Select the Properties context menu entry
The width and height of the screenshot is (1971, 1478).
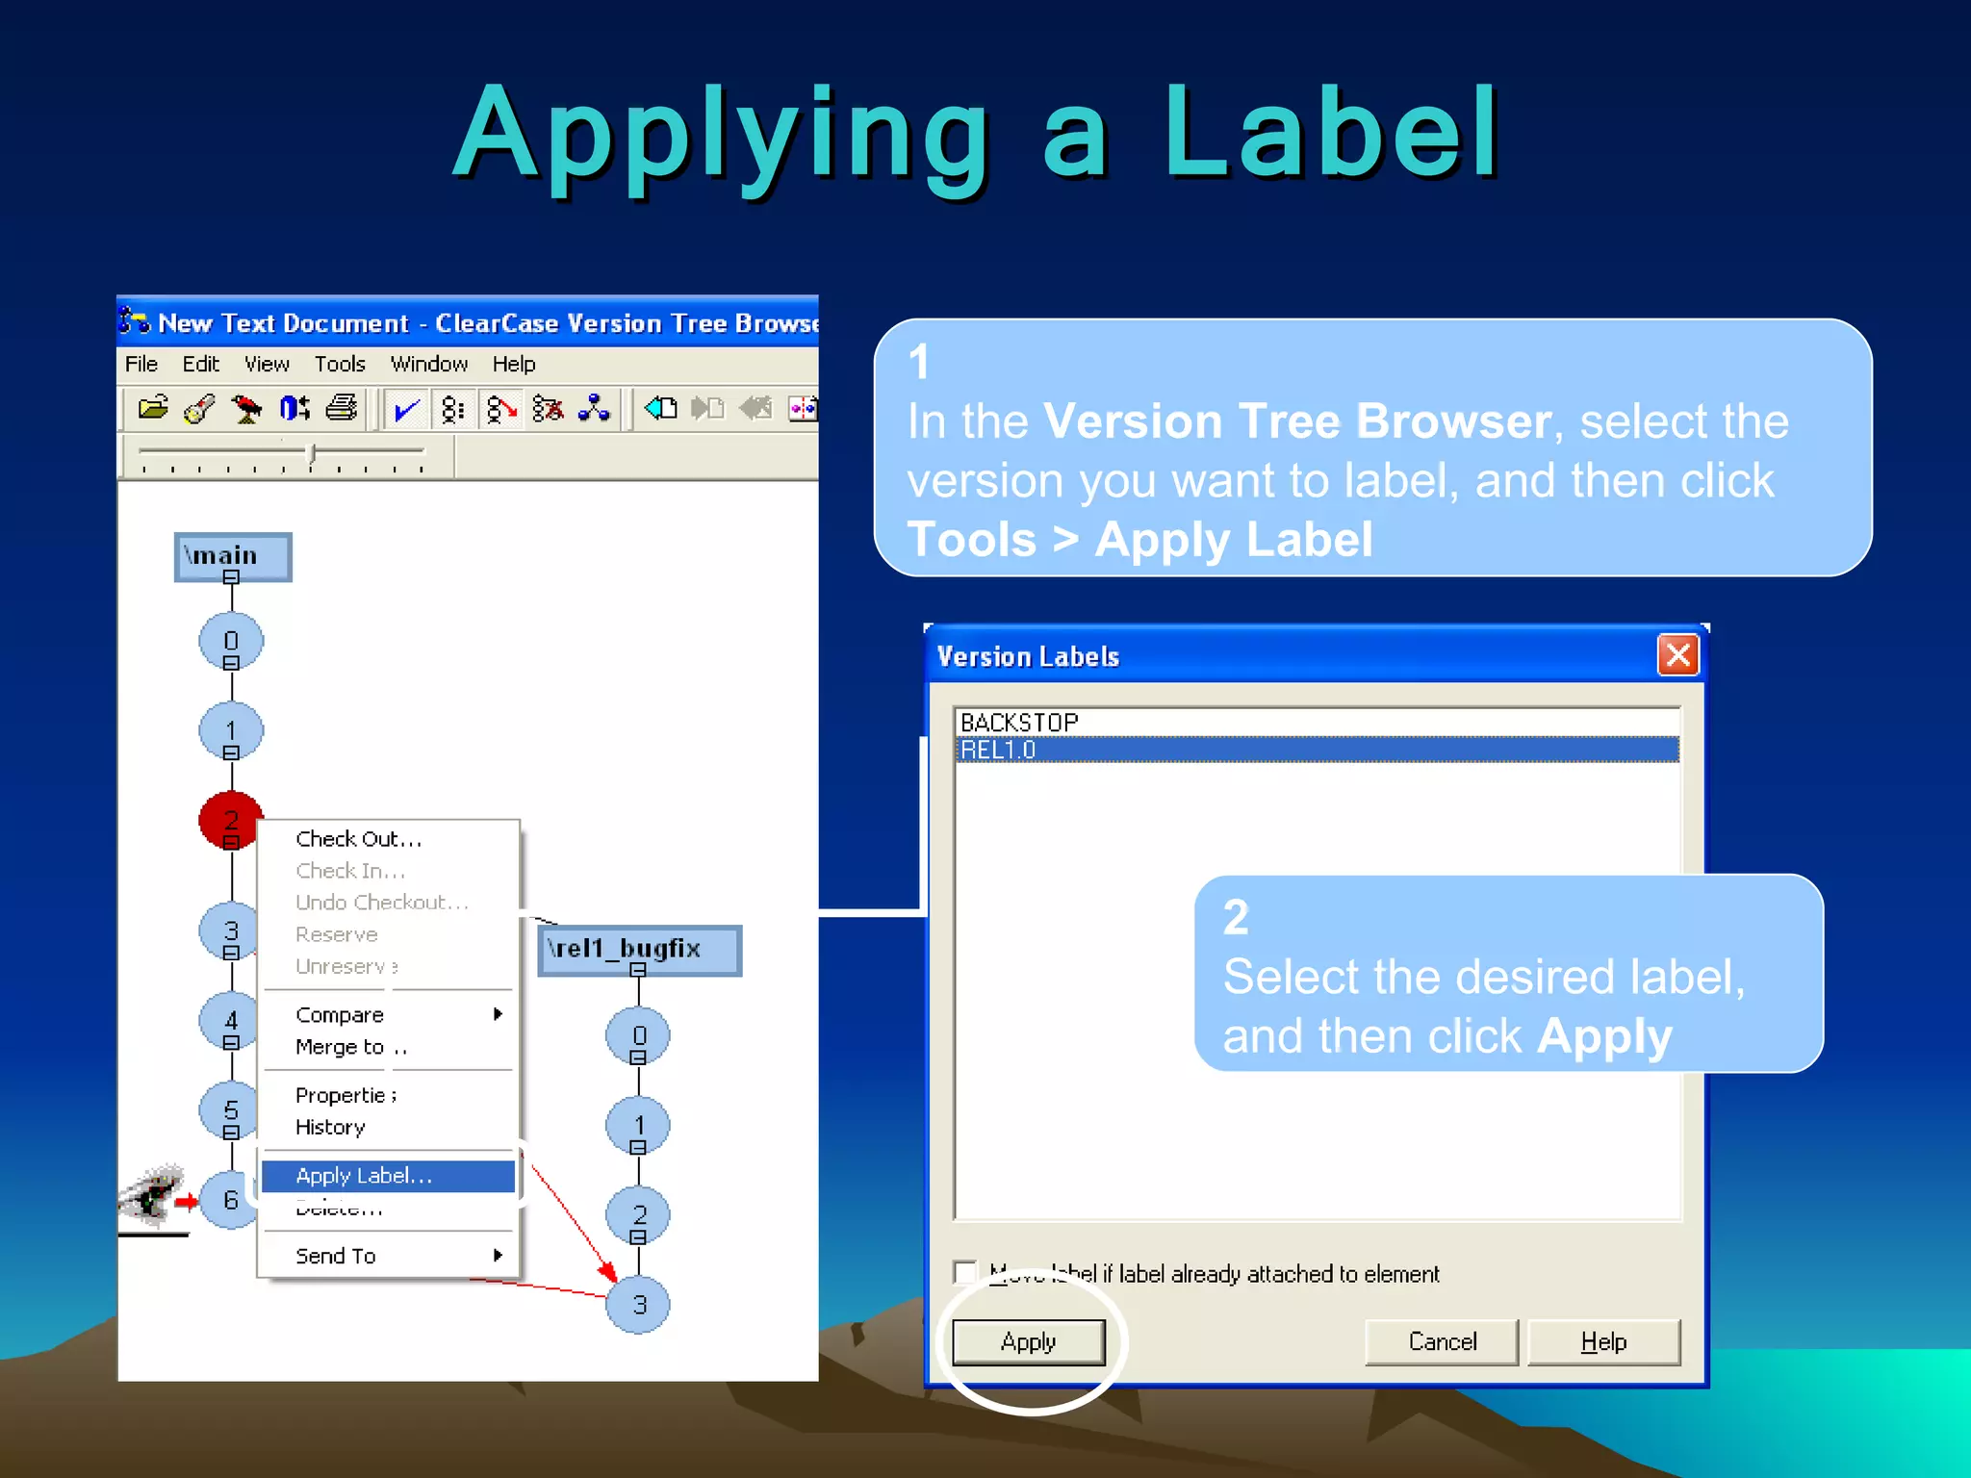click(389, 1095)
